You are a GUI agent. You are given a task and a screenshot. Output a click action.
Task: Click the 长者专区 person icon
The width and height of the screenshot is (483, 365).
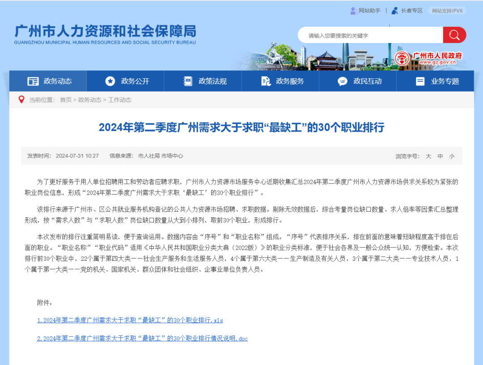click(394, 10)
